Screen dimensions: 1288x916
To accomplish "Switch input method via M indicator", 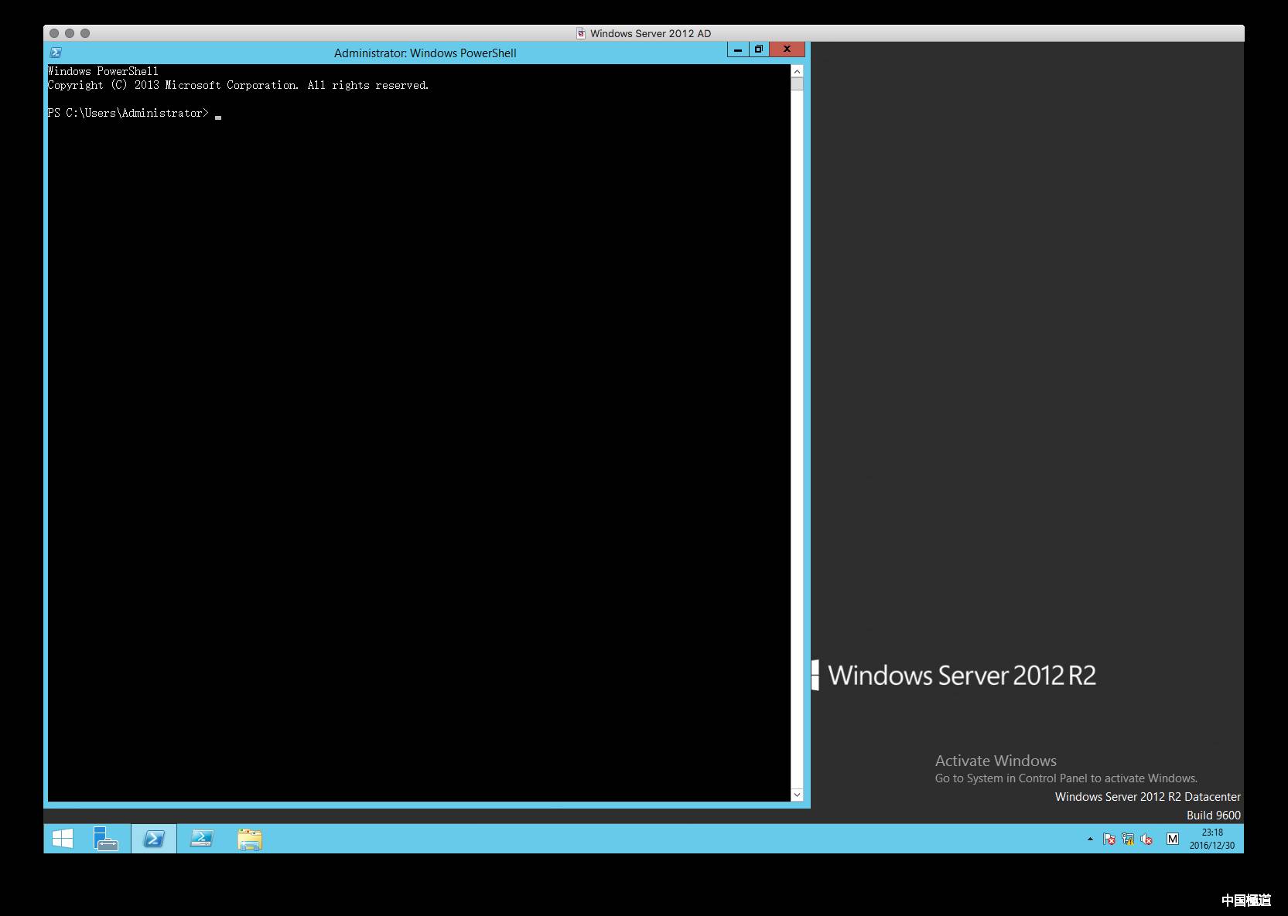I will coord(1173,839).
